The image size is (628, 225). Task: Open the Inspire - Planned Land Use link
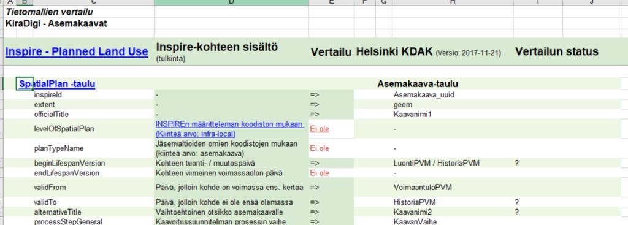(77, 51)
